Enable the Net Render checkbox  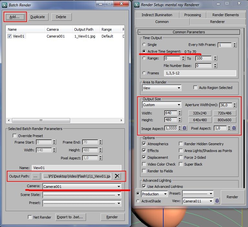click(x=30, y=217)
